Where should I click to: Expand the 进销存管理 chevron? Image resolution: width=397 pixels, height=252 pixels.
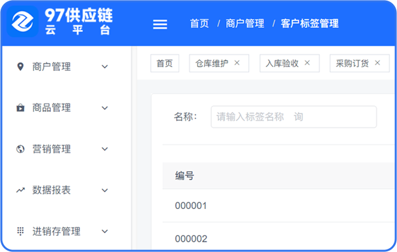point(104,231)
